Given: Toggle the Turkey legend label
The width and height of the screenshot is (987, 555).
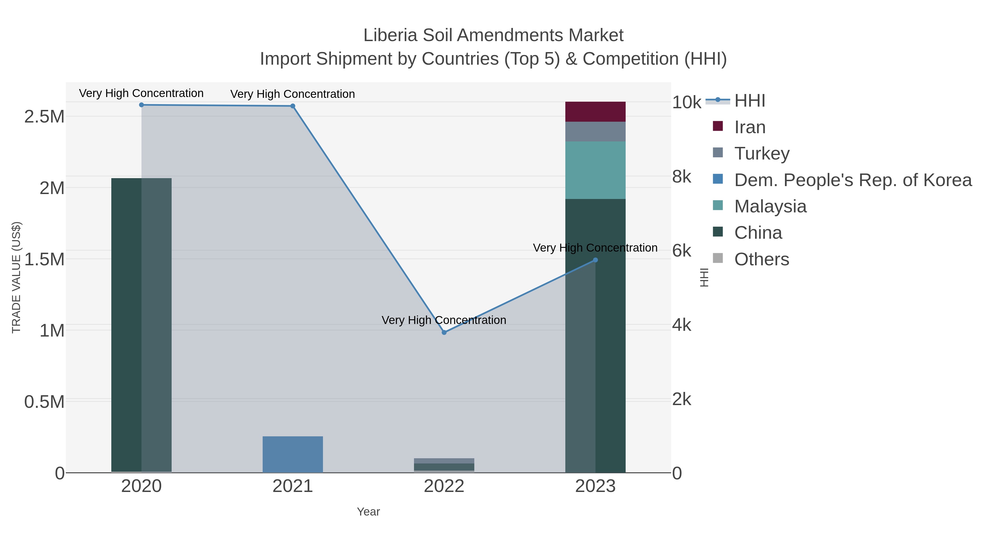Looking at the screenshot, I should click(762, 153).
